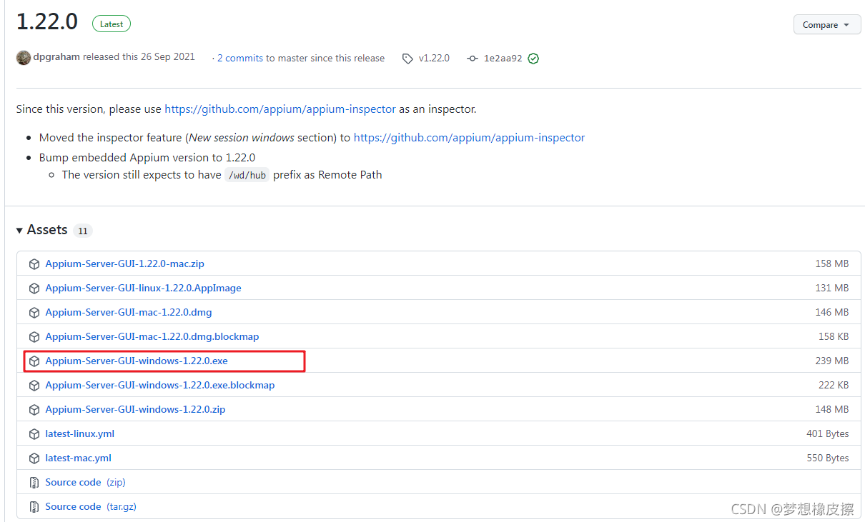The width and height of the screenshot is (865, 522).
Task: Click the package icon beside latest-mac.yml
Action: pos(34,458)
